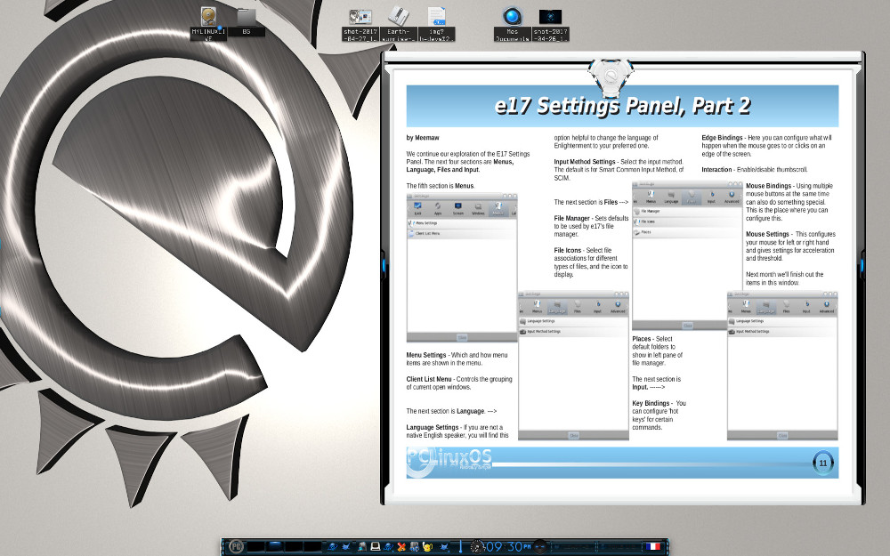Click the round emblem atop the viewer window

(x=610, y=76)
